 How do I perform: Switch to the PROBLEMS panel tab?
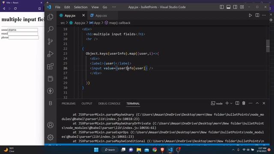tap(68, 104)
